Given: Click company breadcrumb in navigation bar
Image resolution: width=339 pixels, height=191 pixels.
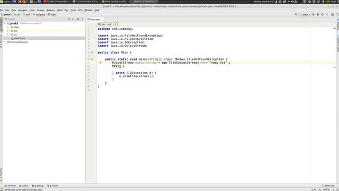Looking at the screenshot, I should [39, 14].
